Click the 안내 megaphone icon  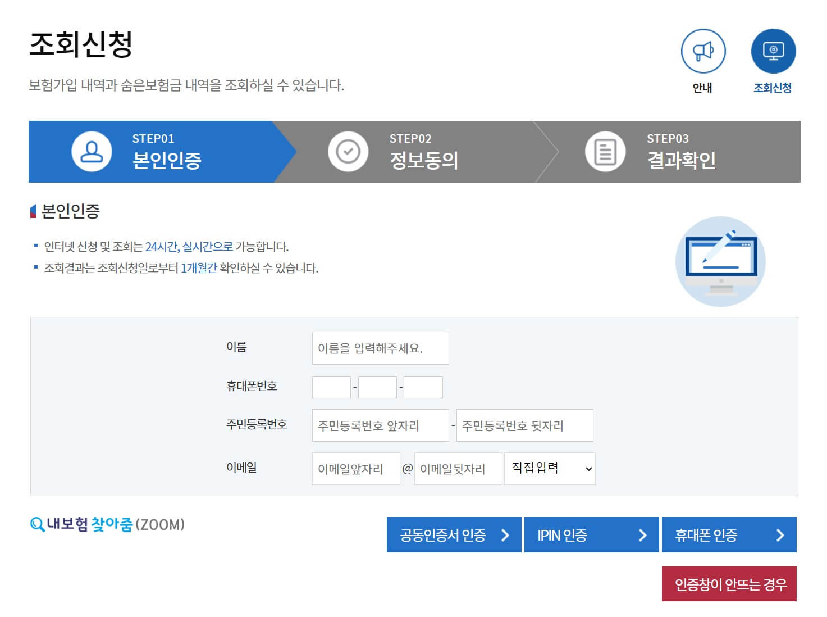[702, 52]
